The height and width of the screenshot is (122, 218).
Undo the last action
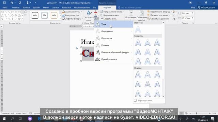pyautogui.click(x=12, y=3)
